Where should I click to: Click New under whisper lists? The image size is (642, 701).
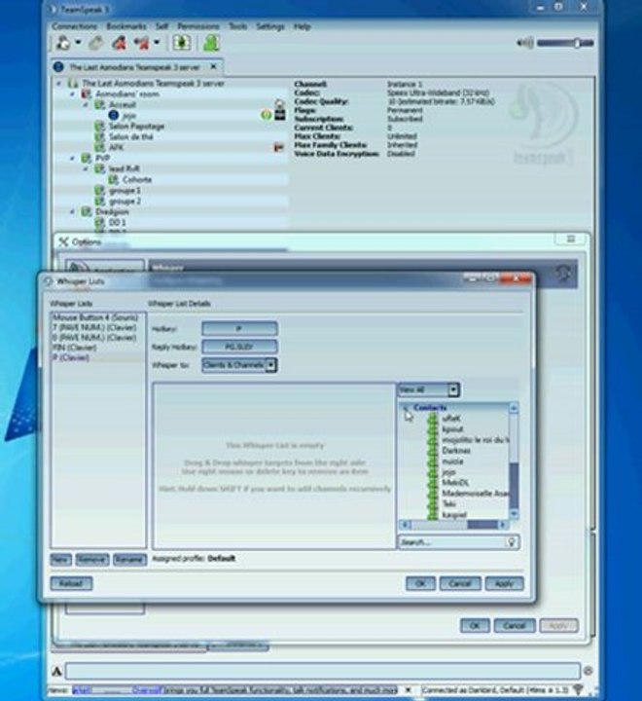click(x=60, y=560)
